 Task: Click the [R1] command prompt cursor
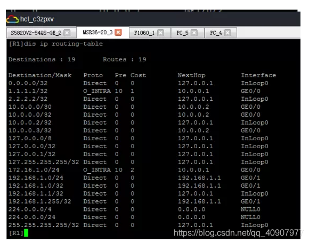26,233
